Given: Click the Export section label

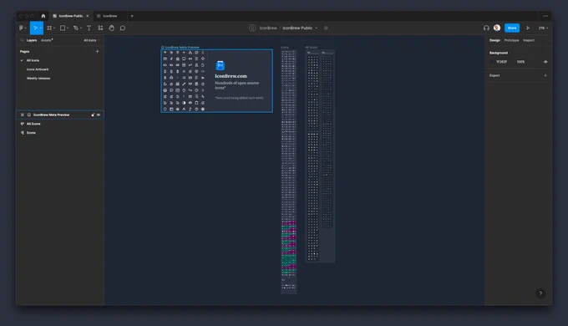Looking at the screenshot, I should 494,75.
